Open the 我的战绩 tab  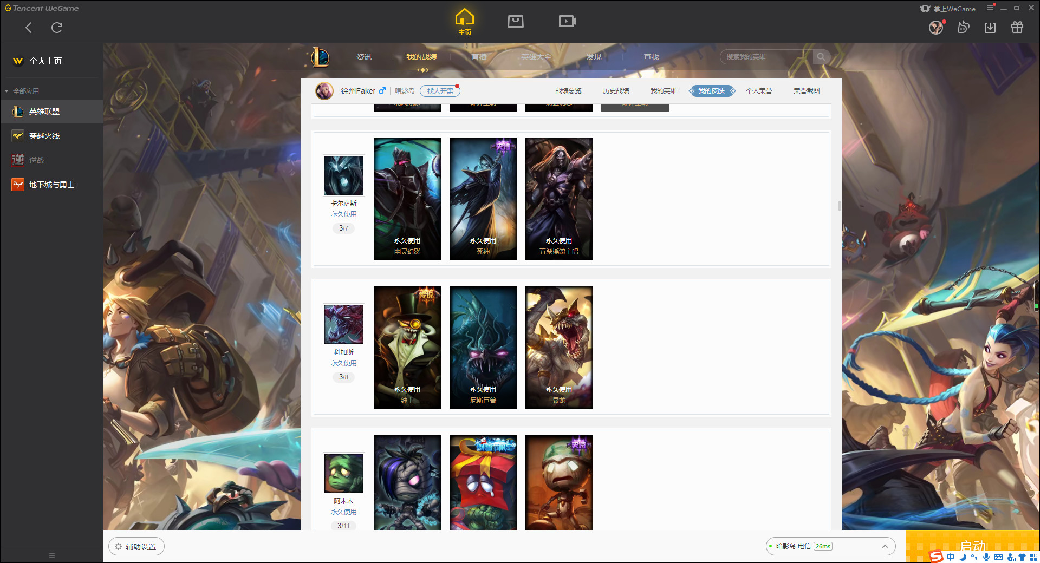pos(421,57)
